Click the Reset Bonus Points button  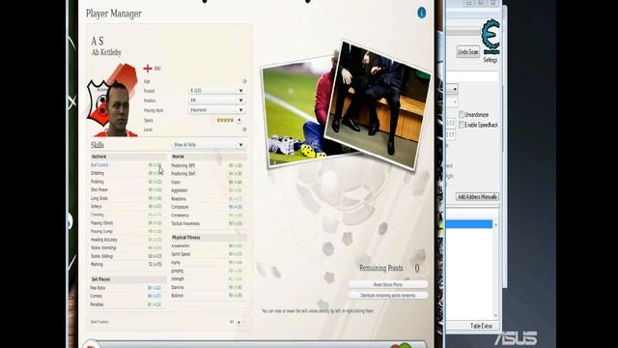[x=388, y=284]
